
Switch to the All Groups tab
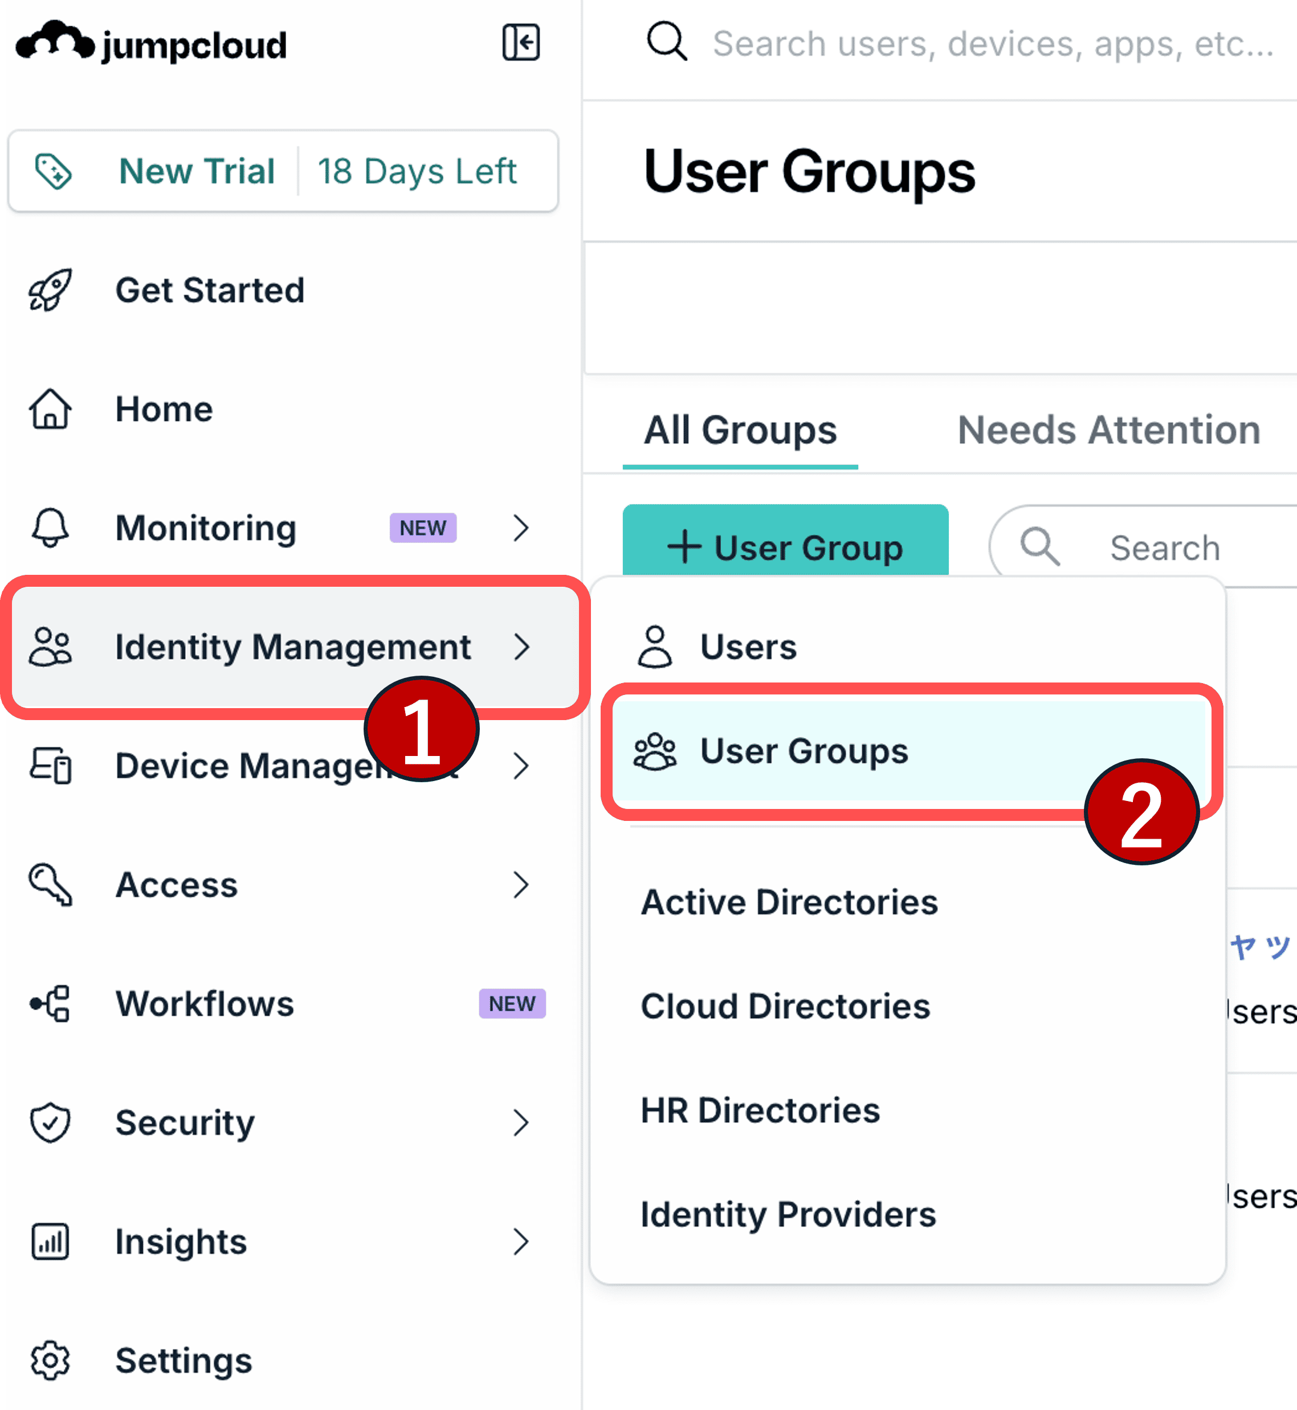point(740,430)
